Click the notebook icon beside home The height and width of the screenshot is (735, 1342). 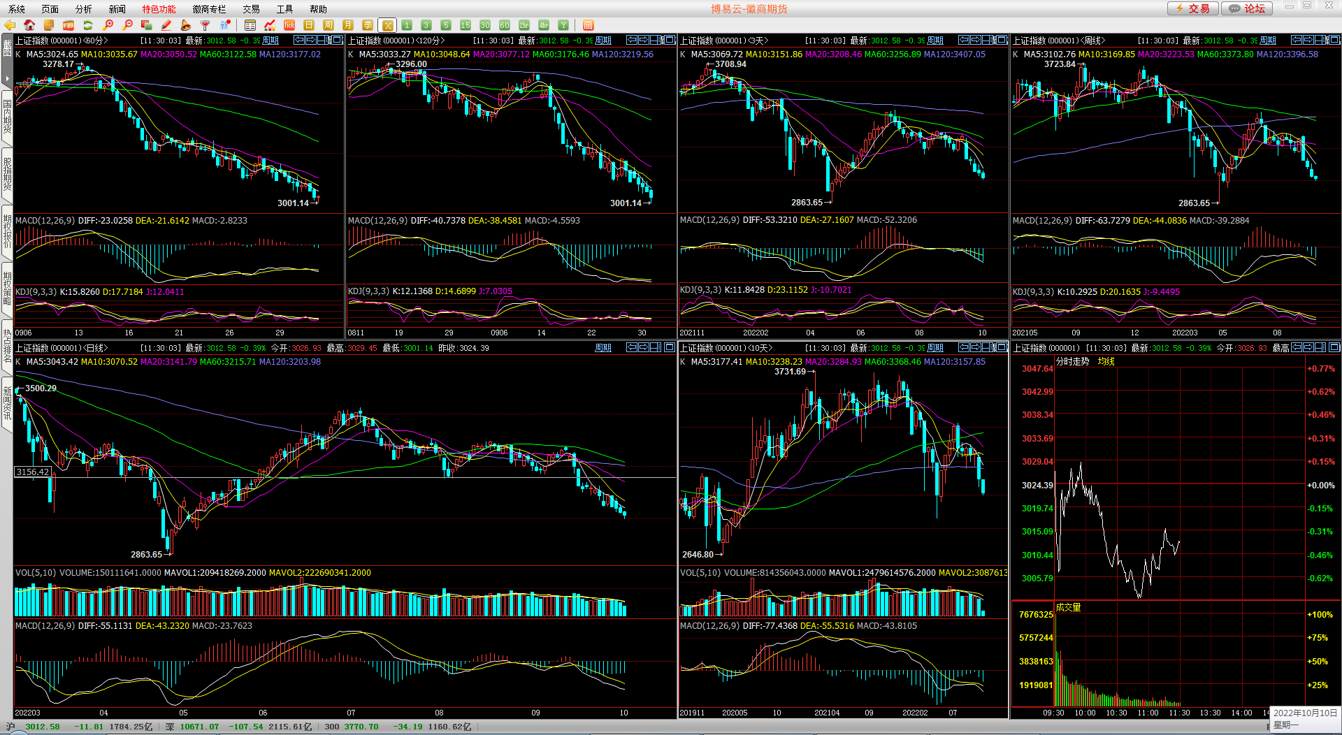pos(49,25)
